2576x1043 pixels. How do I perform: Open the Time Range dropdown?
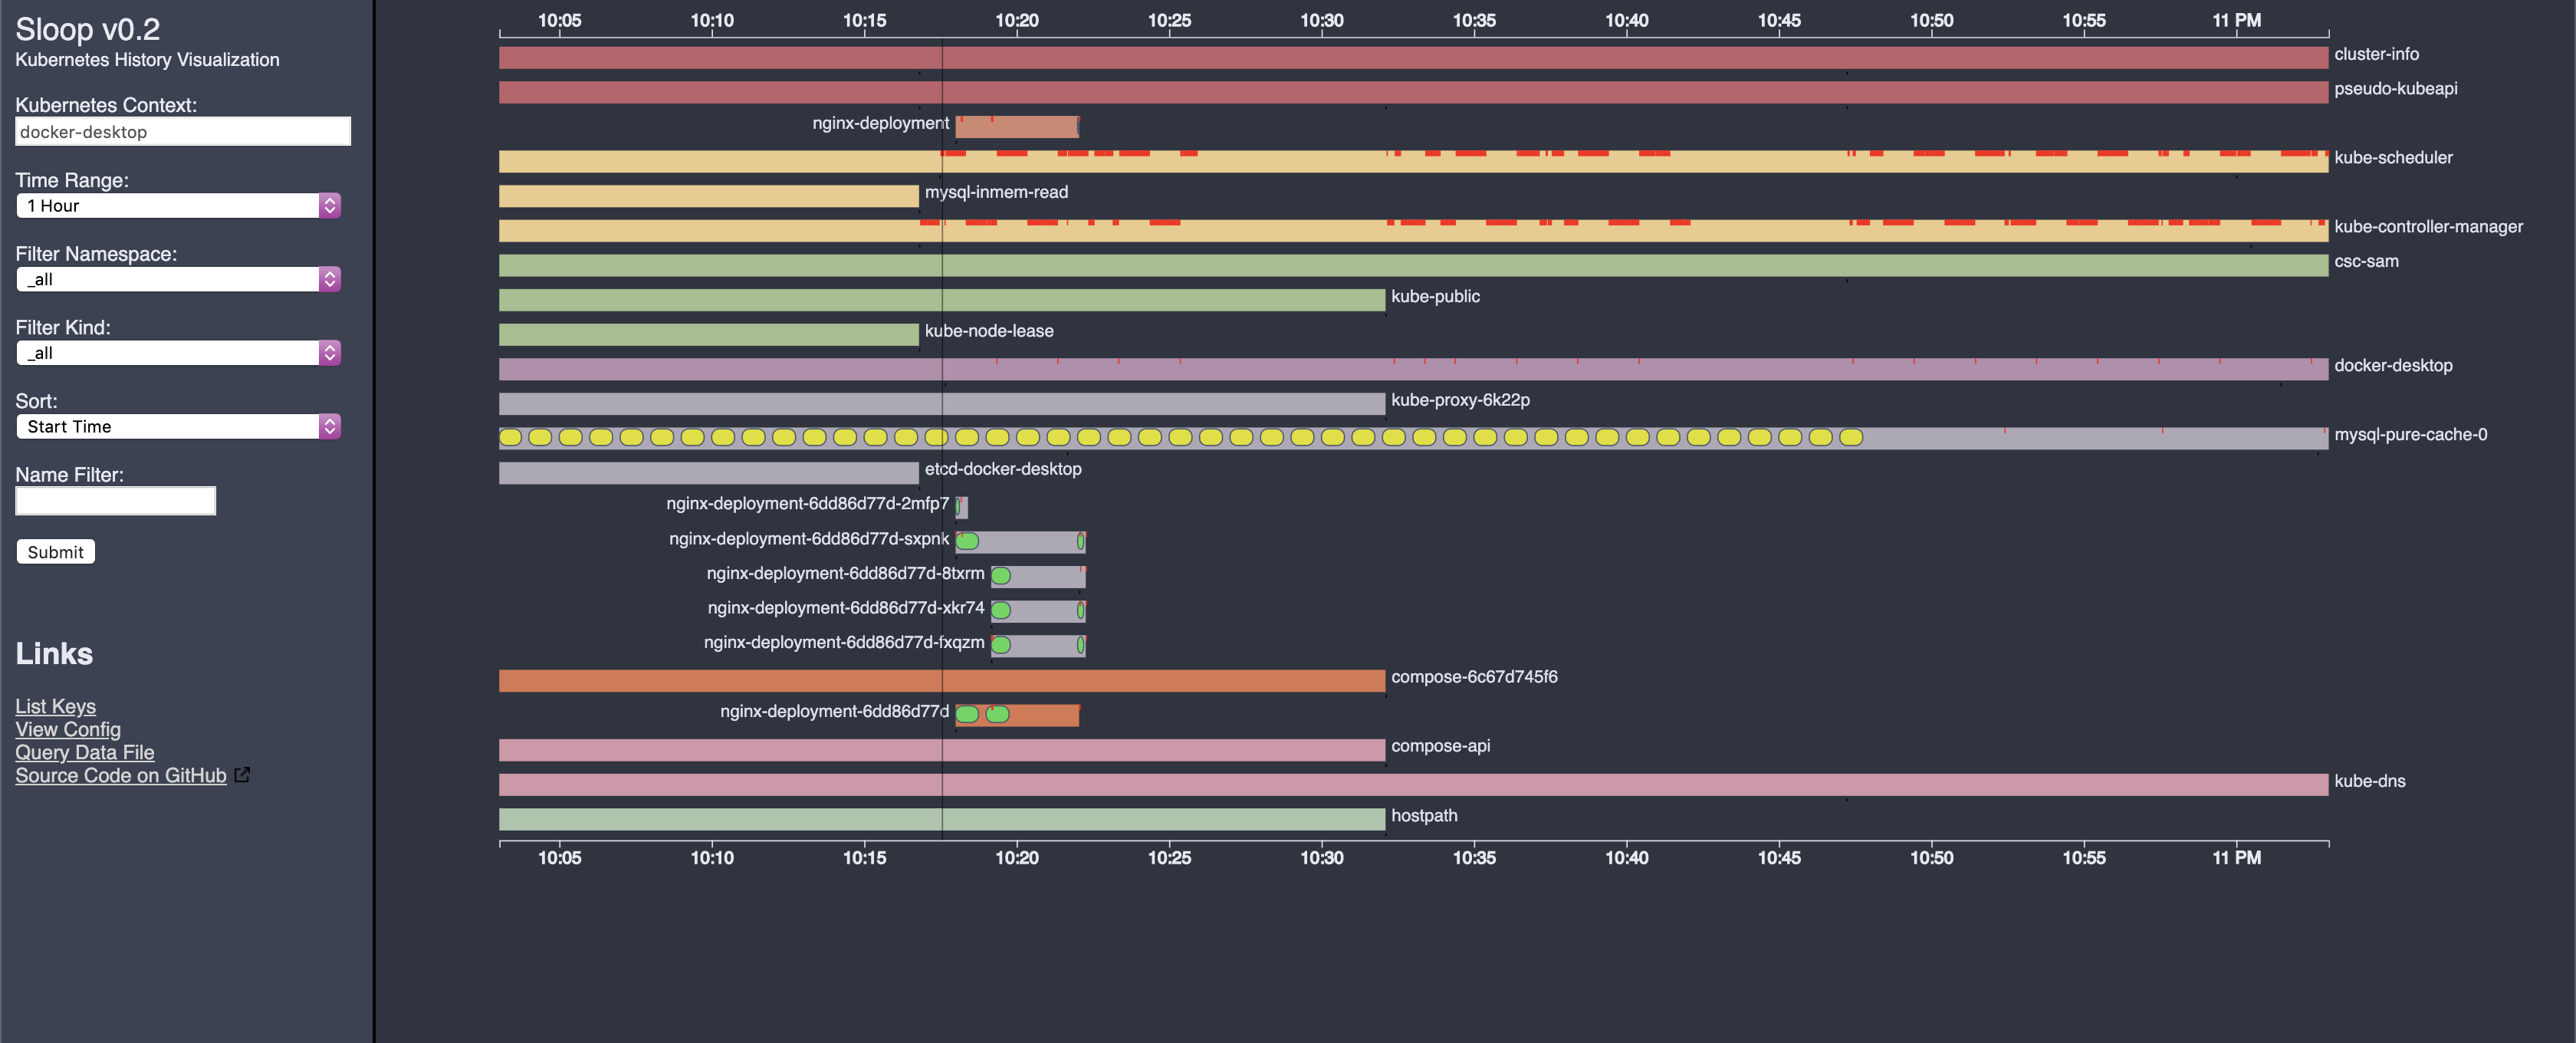[178, 205]
